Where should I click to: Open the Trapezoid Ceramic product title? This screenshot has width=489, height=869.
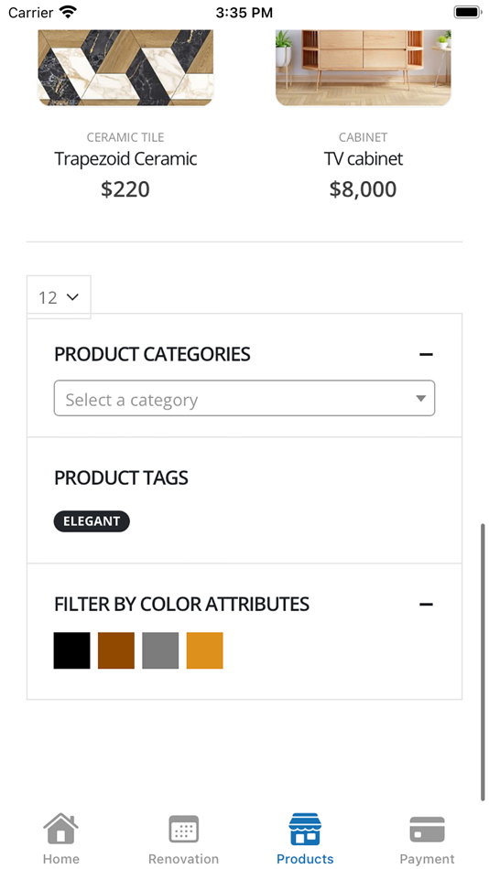click(125, 159)
